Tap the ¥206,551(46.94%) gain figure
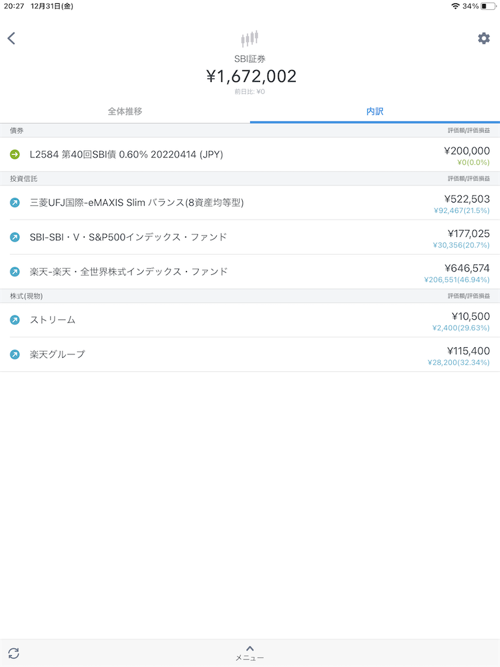Image resolution: width=500 pixels, height=667 pixels. click(x=456, y=279)
